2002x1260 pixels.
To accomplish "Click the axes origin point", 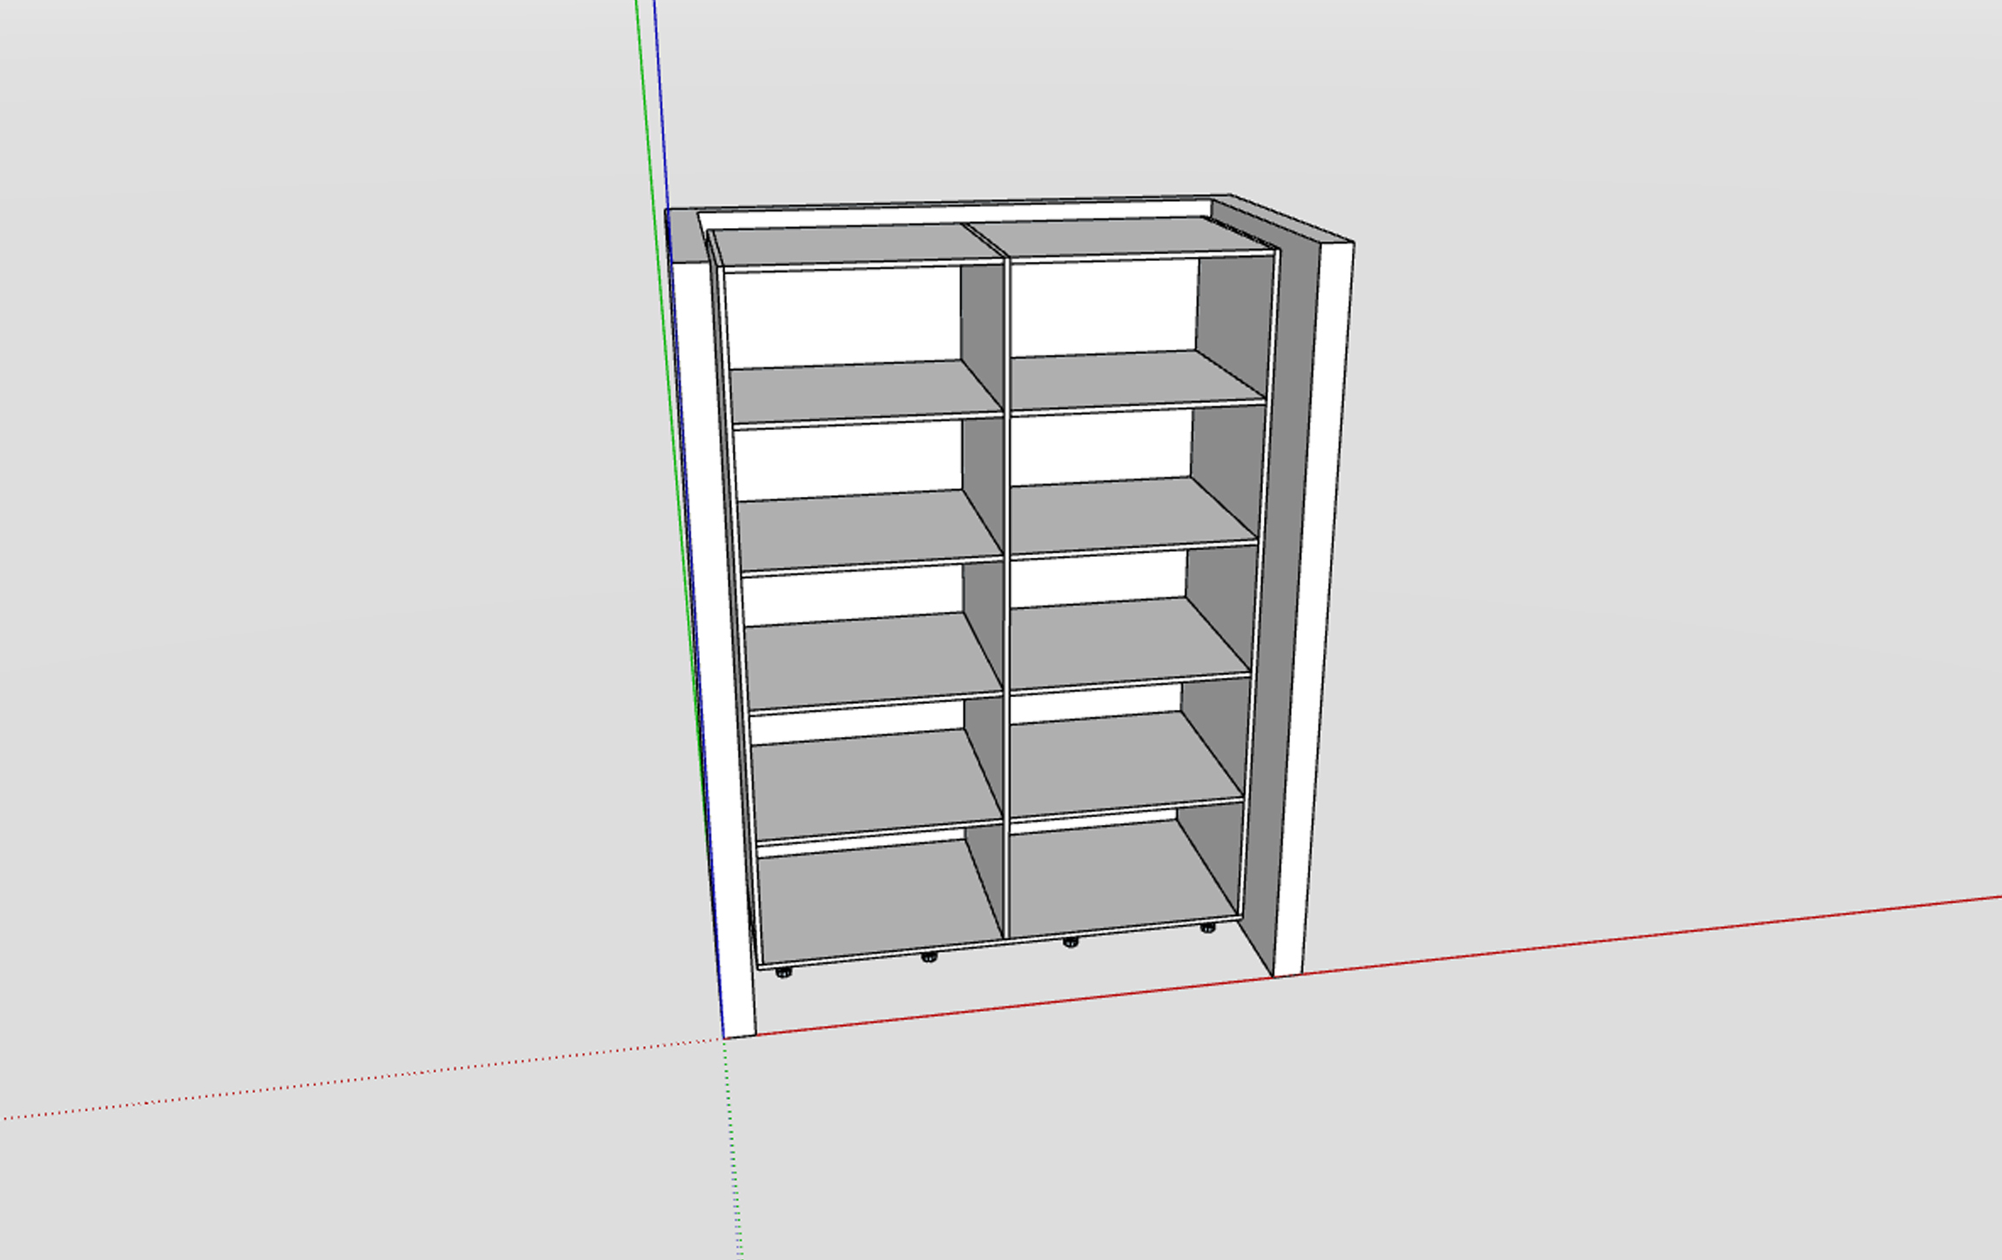I will [724, 1038].
